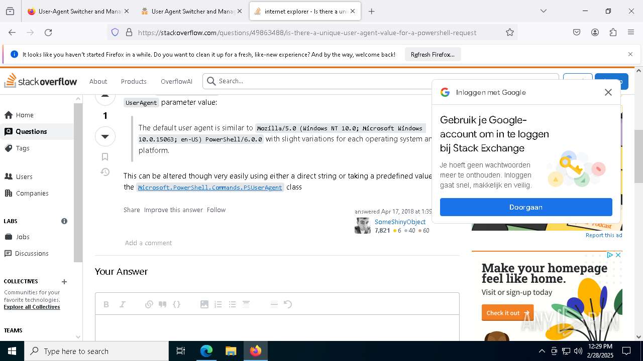Downvote the answer with down arrow

pyautogui.click(x=105, y=136)
